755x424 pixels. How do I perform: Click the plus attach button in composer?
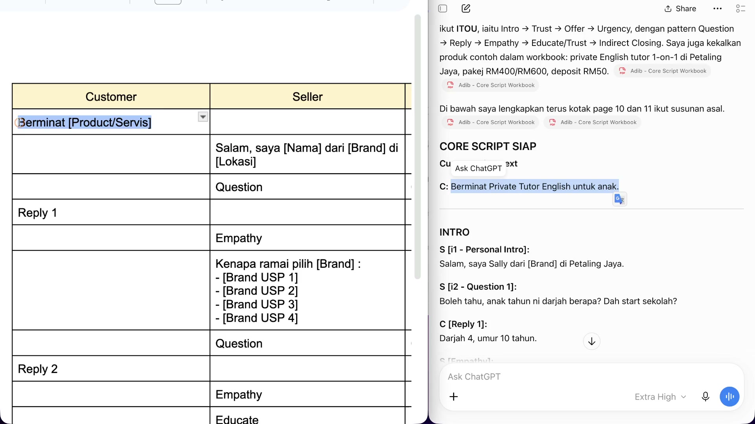click(x=454, y=397)
